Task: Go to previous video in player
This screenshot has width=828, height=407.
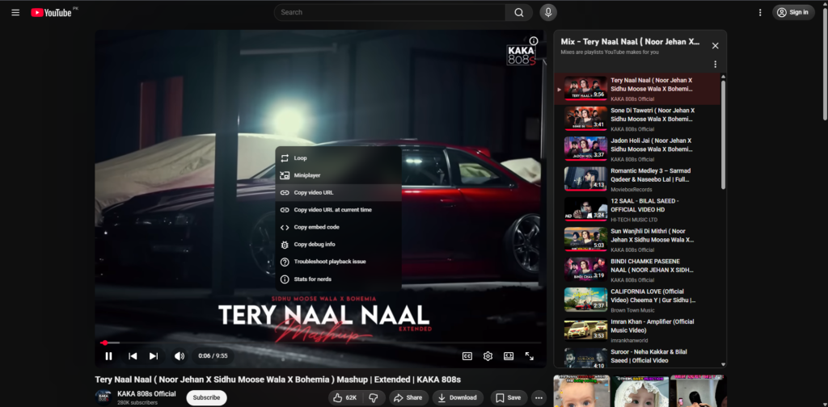Action: tap(133, 356)
